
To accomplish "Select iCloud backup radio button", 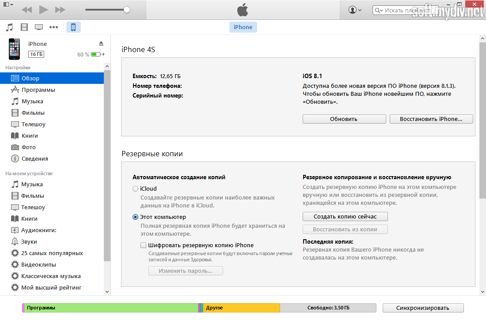I will coord(136,188).
